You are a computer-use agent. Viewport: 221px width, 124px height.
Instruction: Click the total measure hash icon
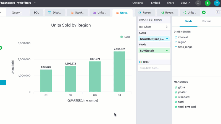coord(176,102)
